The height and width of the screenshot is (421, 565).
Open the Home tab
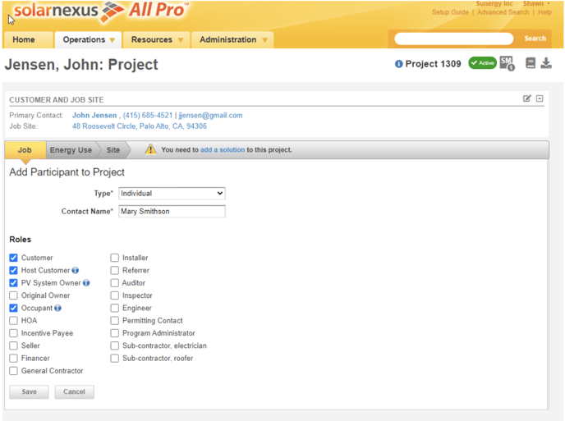pos(24,39)
